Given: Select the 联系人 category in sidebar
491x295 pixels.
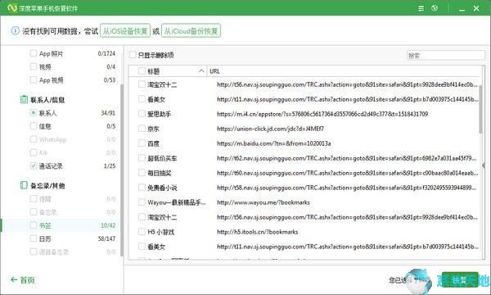Looking at the screenshot, I should 48,113.
